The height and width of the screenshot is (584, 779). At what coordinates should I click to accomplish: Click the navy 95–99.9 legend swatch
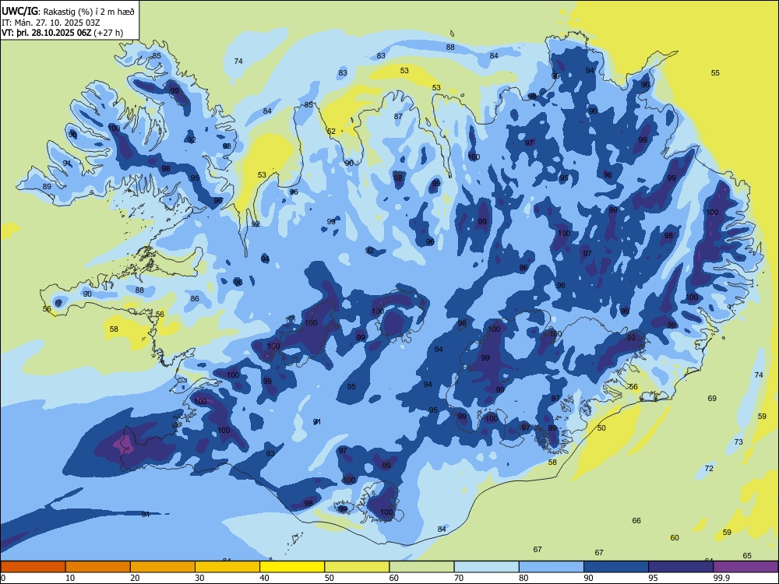coord(681,567)
